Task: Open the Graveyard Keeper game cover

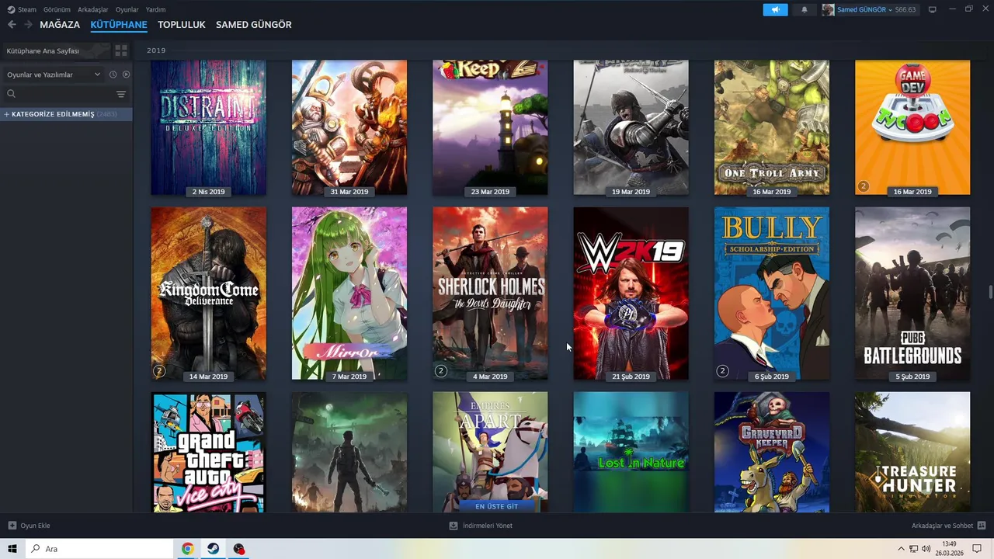Action: click(x=771, y=452)
